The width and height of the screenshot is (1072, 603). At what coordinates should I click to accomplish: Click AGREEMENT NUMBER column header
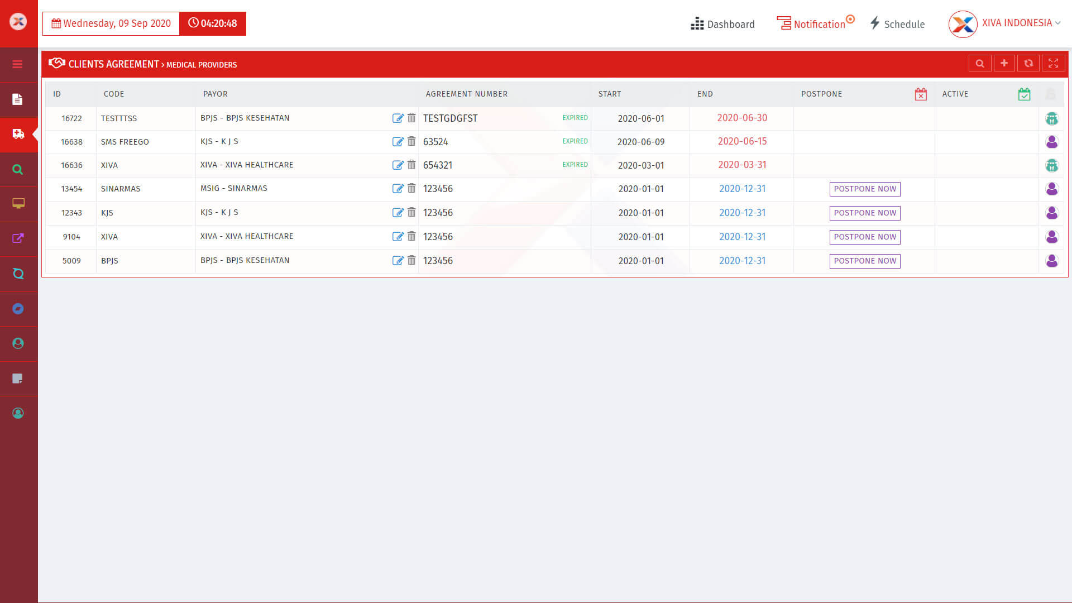pos(467,94)
